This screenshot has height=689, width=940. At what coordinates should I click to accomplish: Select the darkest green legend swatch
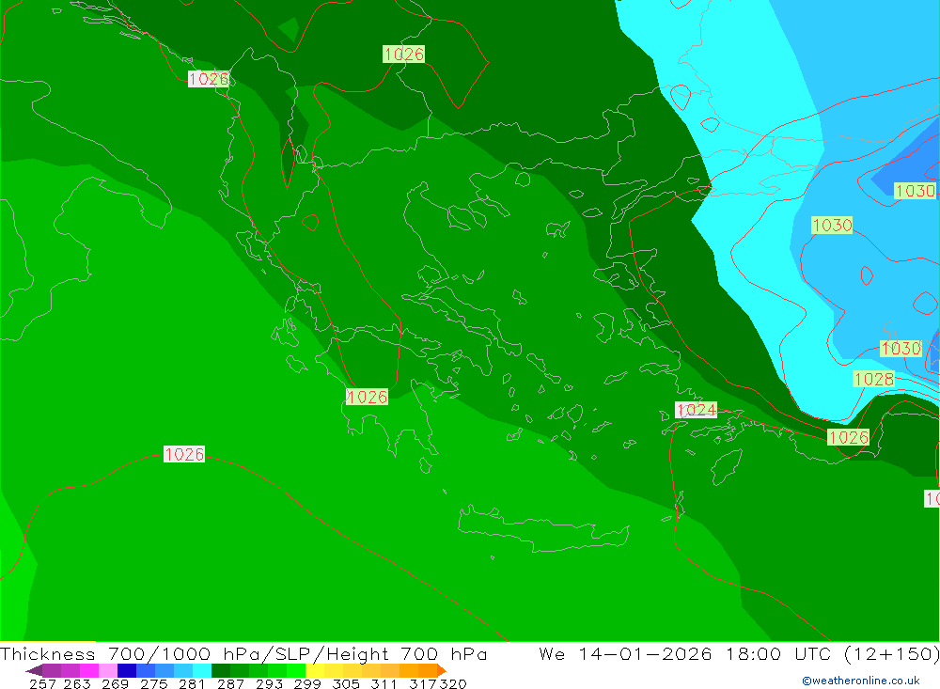(x=221, y=670)
